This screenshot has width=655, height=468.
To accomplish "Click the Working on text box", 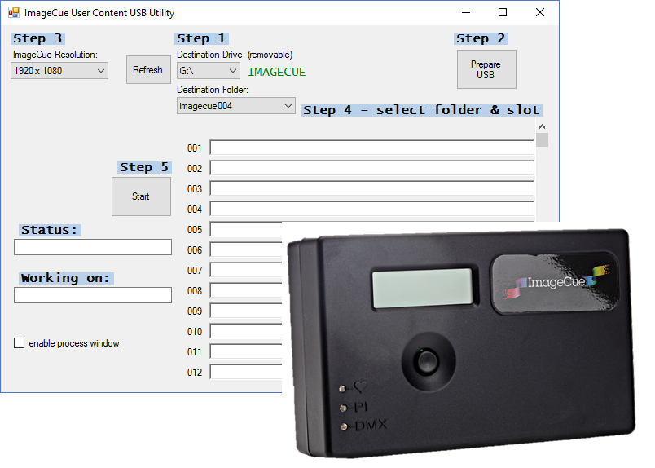I will pyautogui.click(x=93, y=295).
